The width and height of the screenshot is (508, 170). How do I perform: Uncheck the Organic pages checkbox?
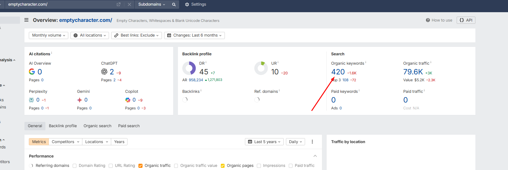pyautogui.click(x=223, y=166)
